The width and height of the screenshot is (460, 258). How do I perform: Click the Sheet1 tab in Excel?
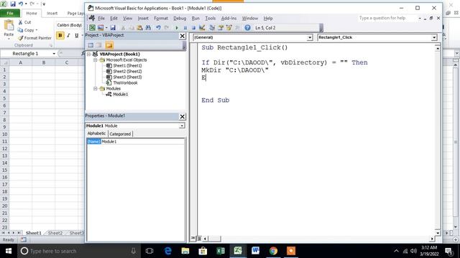pos(34,233)
